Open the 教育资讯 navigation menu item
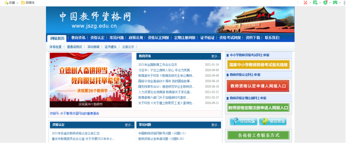The height and width of the screenshot is (143, 346). coord(78,38)
